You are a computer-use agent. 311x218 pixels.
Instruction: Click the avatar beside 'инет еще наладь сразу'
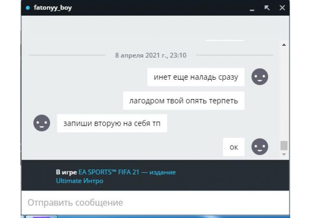pos(260,77)
